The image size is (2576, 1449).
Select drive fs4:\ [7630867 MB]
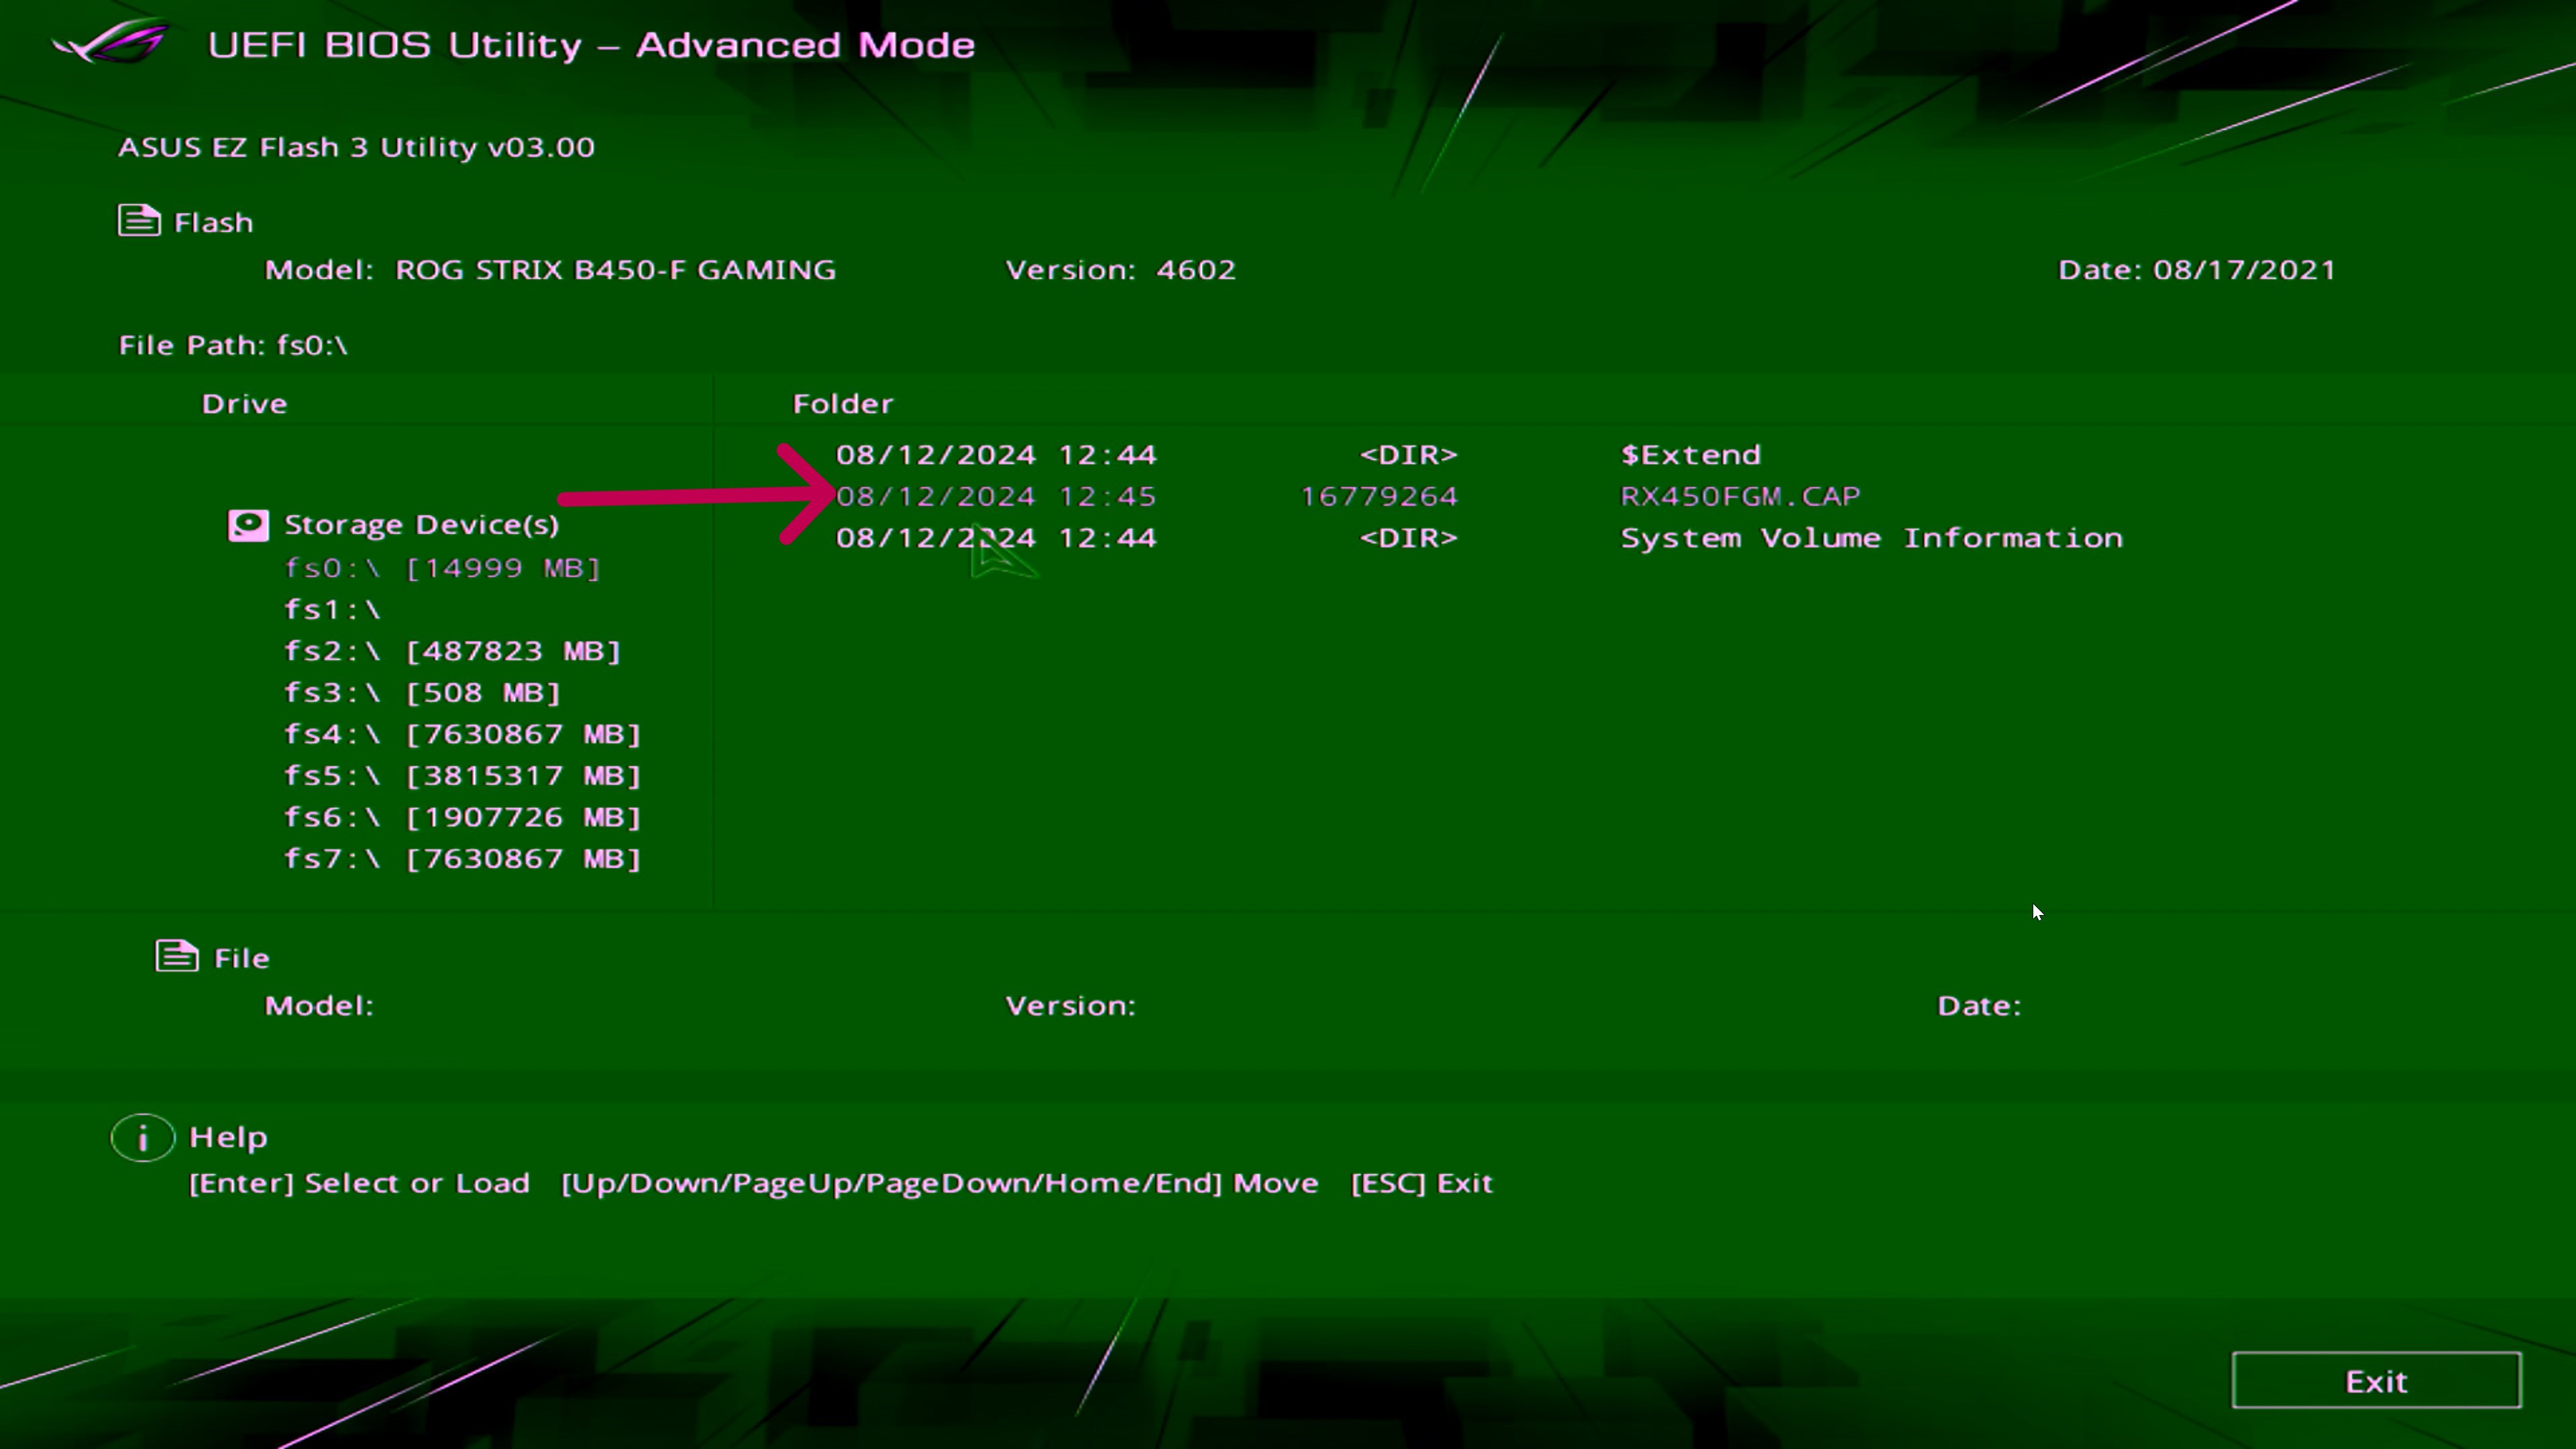pyautogui.click(x=462, y=734)
